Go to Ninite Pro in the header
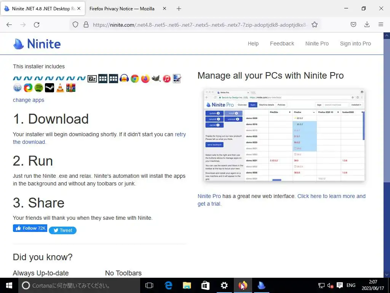Viewport: 390px width, 293px height. pyautogui.click(x=317, y=43)
